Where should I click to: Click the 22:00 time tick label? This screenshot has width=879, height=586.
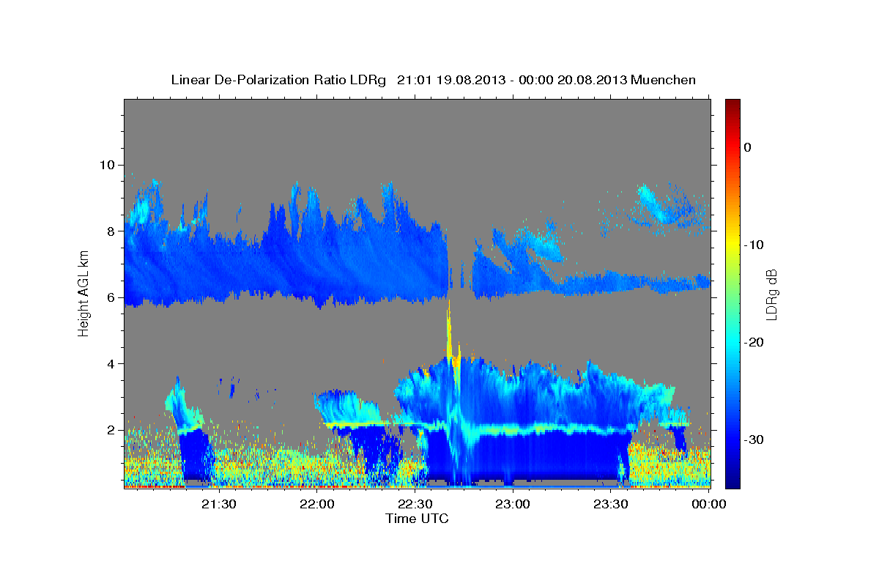point(316,504)
